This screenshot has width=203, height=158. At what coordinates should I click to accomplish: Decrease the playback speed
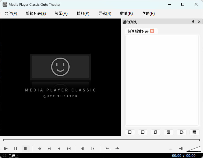coord(107,148)
